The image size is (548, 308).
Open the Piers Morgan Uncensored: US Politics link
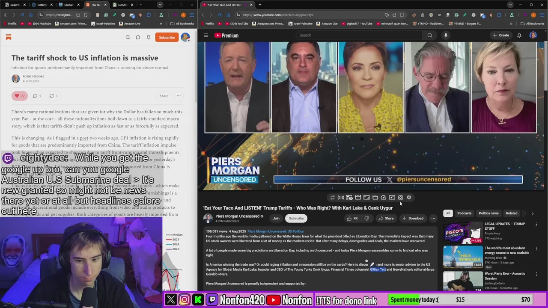click(275, 231)
